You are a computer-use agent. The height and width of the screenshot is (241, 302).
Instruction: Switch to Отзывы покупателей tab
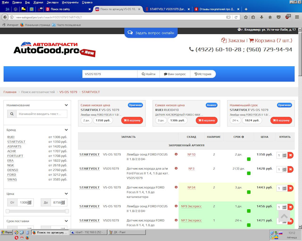217,9
